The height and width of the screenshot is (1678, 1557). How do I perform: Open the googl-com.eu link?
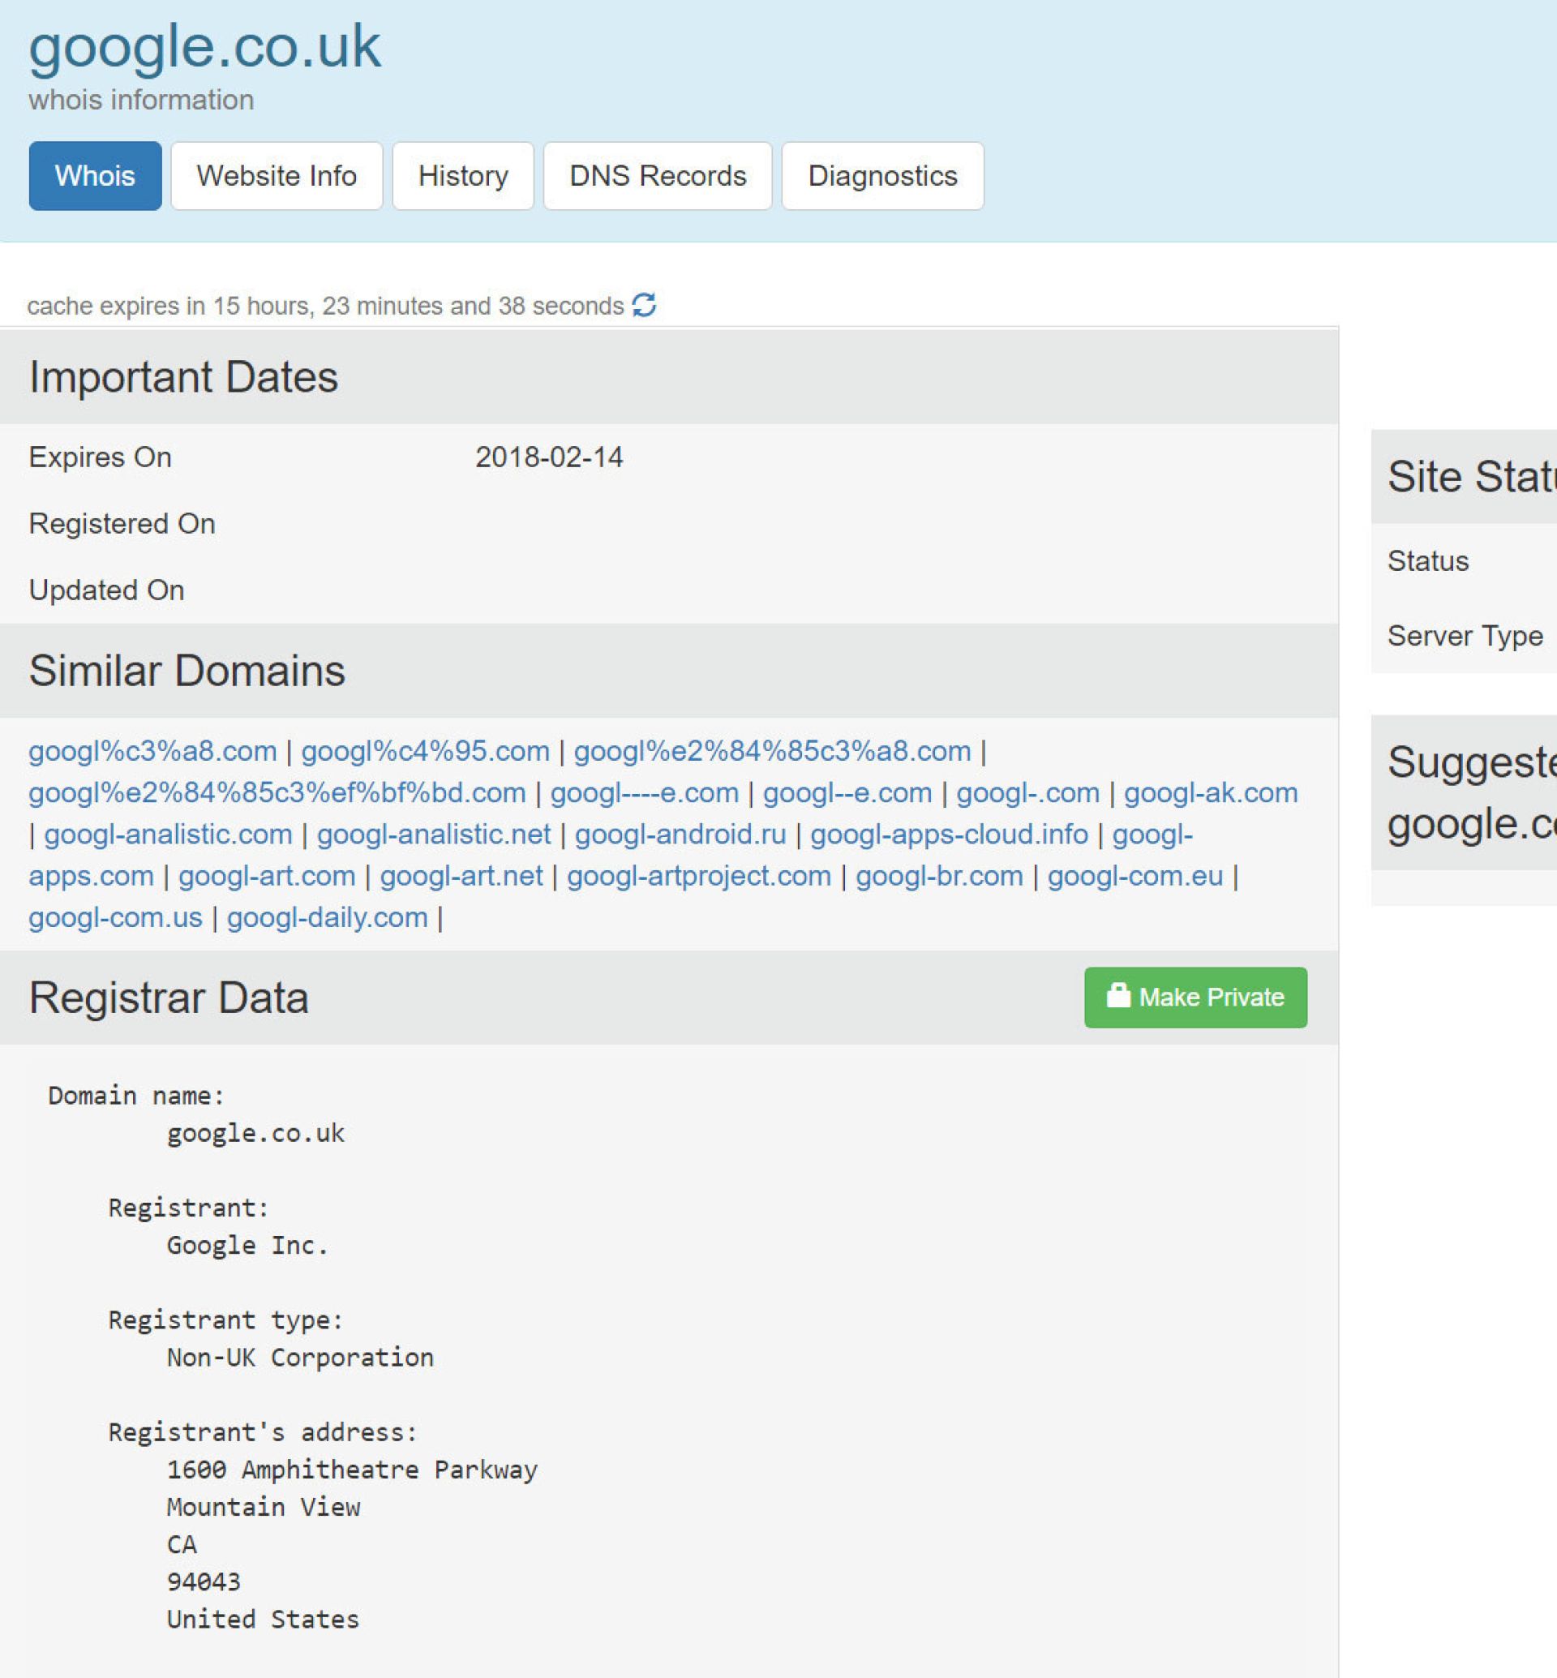coord(1135,875)
